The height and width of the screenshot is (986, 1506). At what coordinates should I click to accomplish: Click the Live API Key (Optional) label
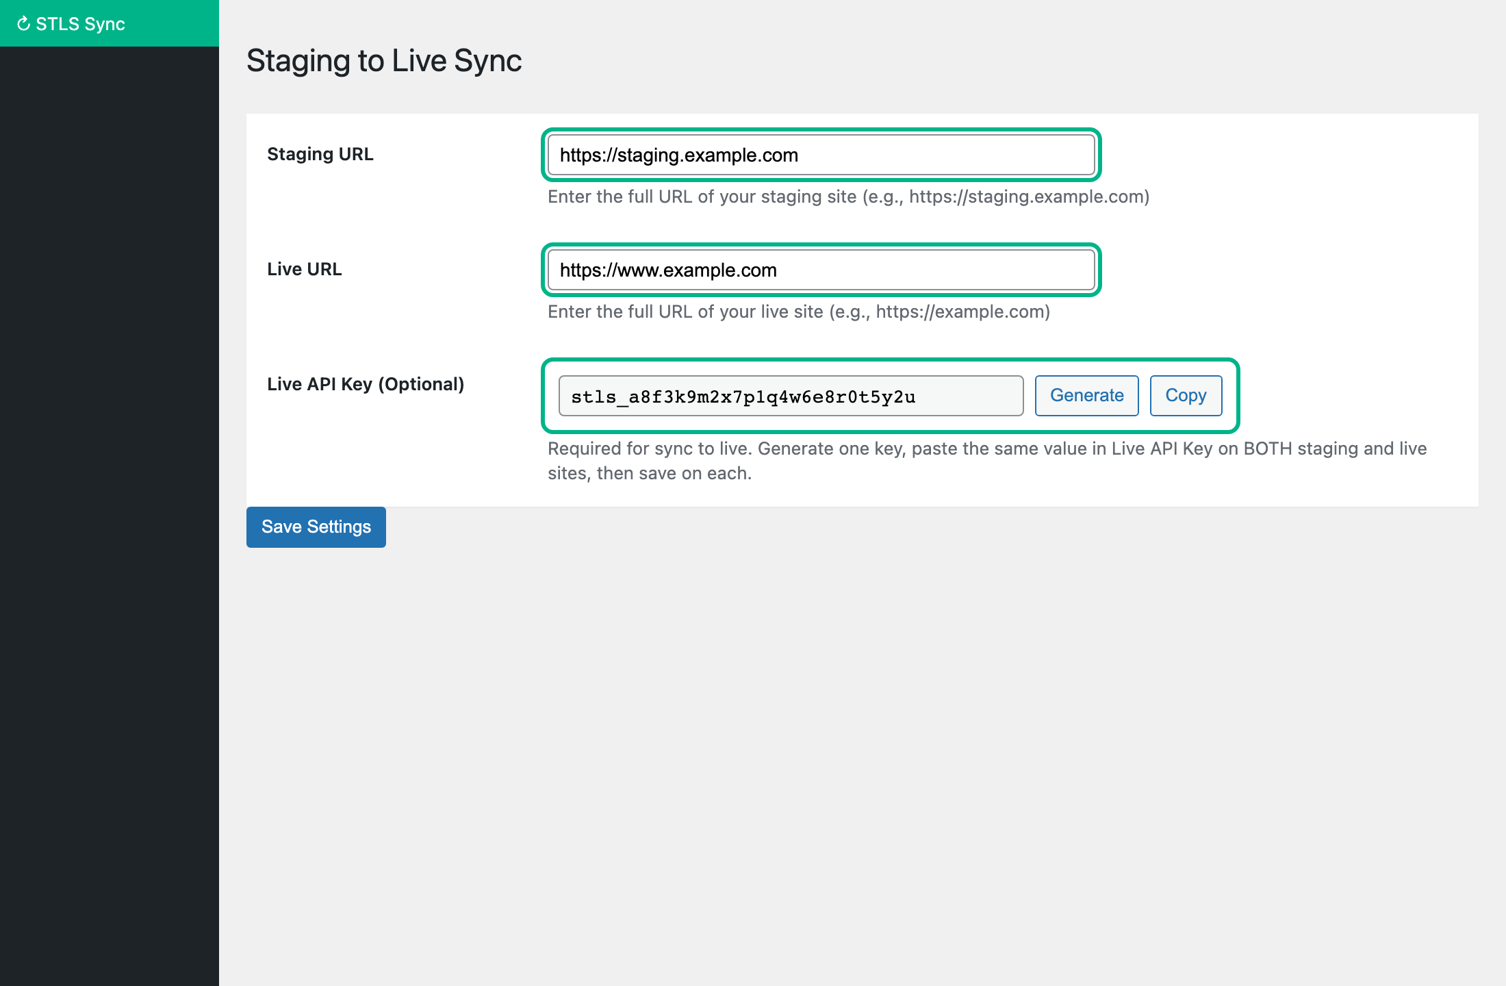366,384
